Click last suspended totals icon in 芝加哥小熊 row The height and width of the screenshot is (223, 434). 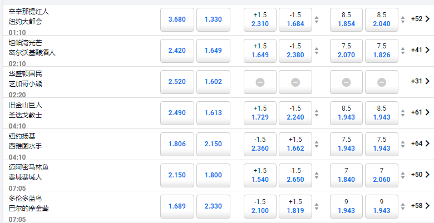[381, 82]
